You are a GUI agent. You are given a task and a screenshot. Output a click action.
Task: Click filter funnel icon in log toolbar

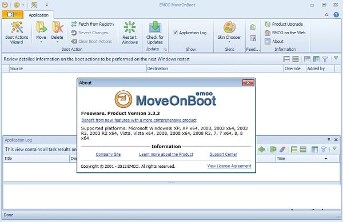[x=324, y=150]
